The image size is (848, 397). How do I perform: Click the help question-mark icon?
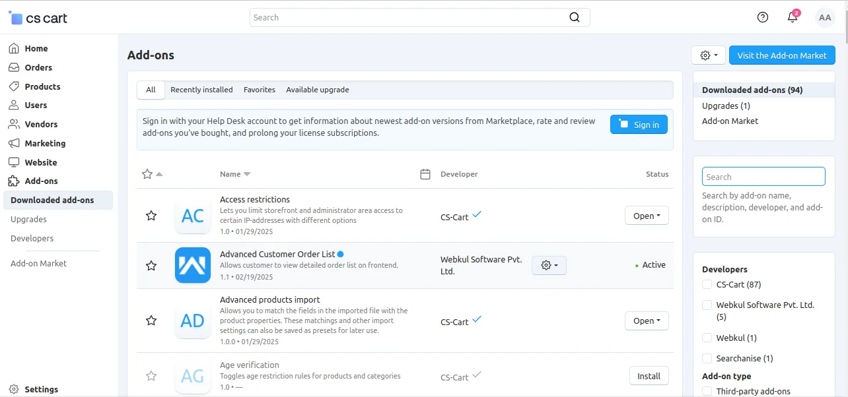(762, 17)
